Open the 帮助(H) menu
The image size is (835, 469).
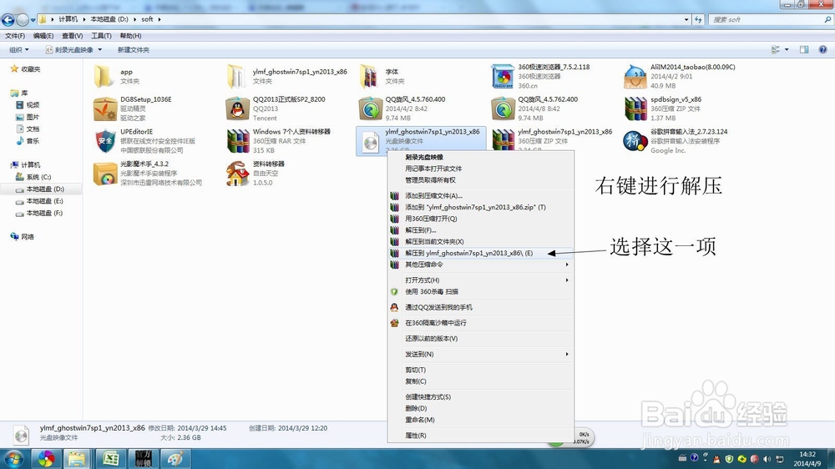130,36
